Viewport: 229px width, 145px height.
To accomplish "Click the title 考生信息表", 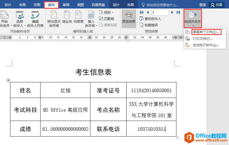I will [93, 72].
